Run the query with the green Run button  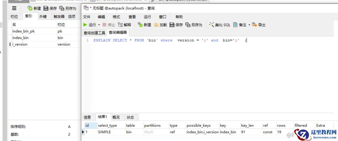point(90,25)
